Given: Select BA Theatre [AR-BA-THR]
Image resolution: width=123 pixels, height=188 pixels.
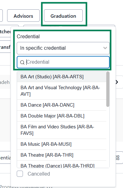Looking at the screenshot, I should [x=62, y=155].
